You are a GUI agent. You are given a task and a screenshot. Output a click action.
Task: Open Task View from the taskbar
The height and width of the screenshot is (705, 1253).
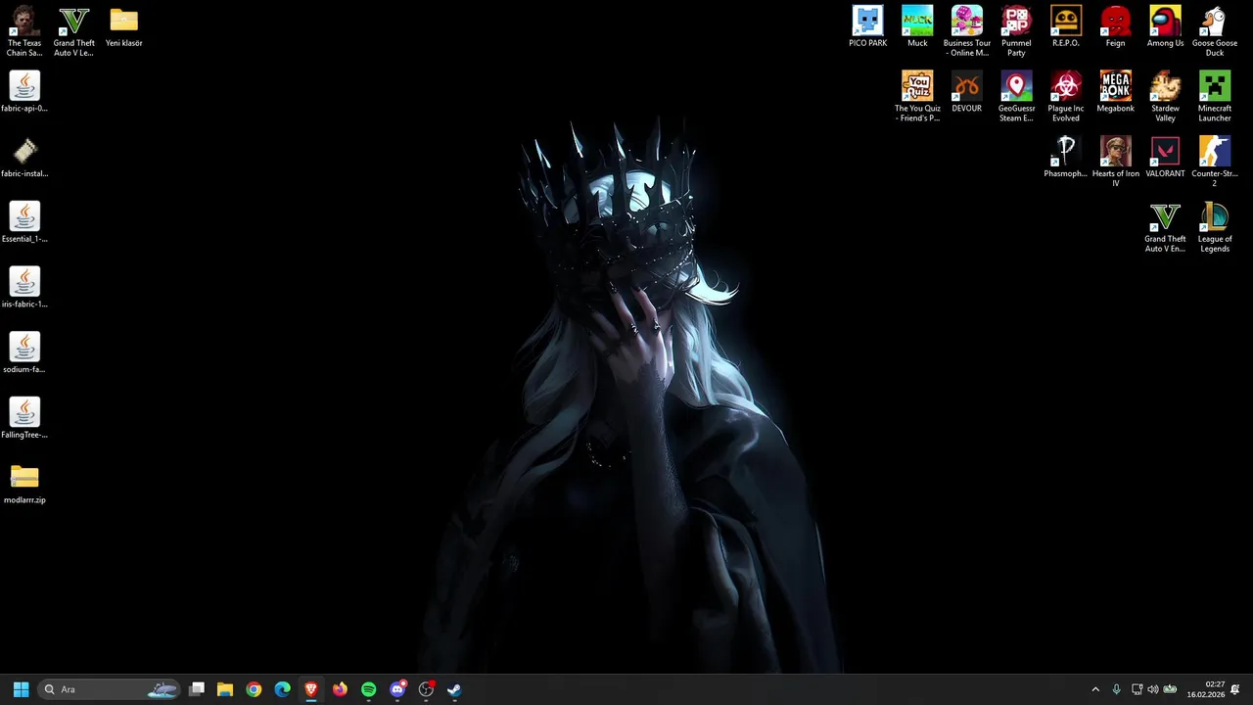pyautogui.click(x=197, y=689)
